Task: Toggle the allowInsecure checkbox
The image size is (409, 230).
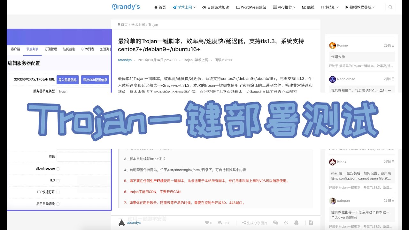Action: point(58,169)
